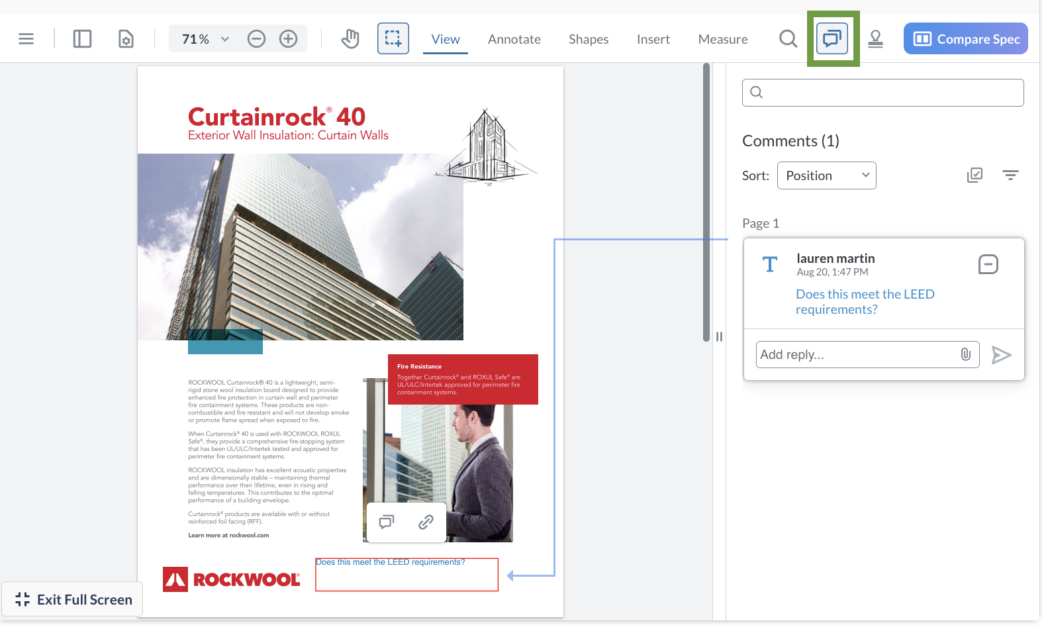
Task: Click the link icon in annotation popup
Action: (x=426, y=522)
